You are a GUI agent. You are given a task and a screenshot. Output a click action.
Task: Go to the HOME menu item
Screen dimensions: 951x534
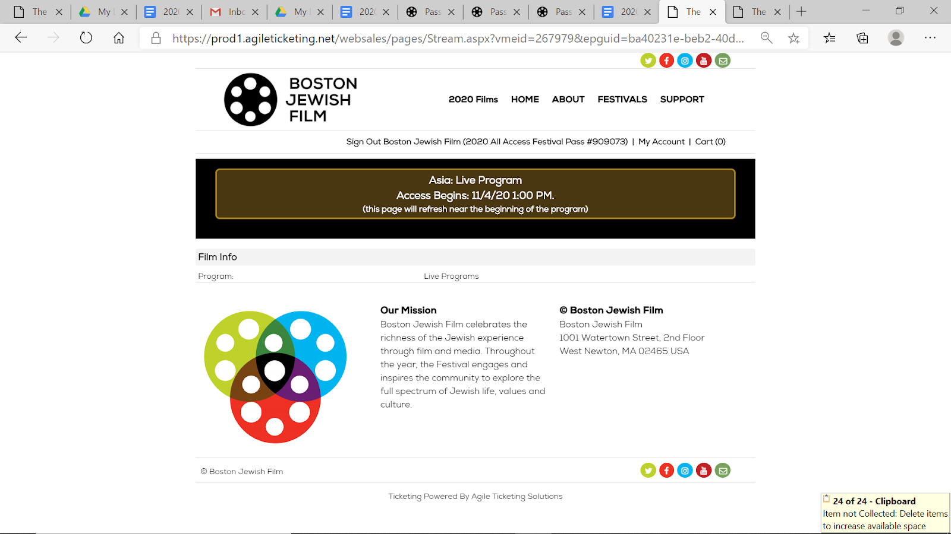[x=525, y=99]
